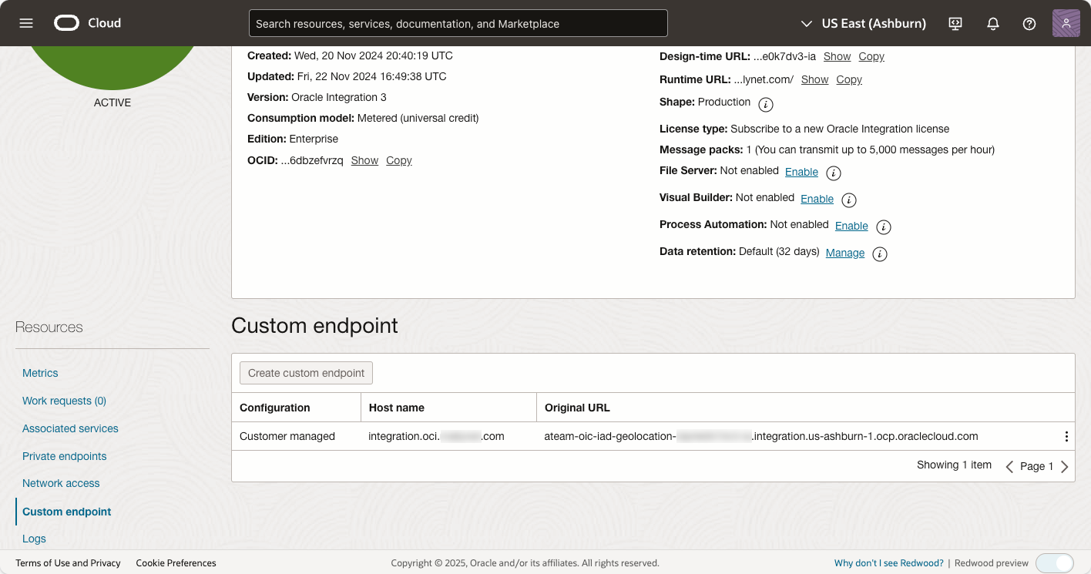Go to next page of custom endpoints
Screen dimensions: 1091x574
point(1065,466)
